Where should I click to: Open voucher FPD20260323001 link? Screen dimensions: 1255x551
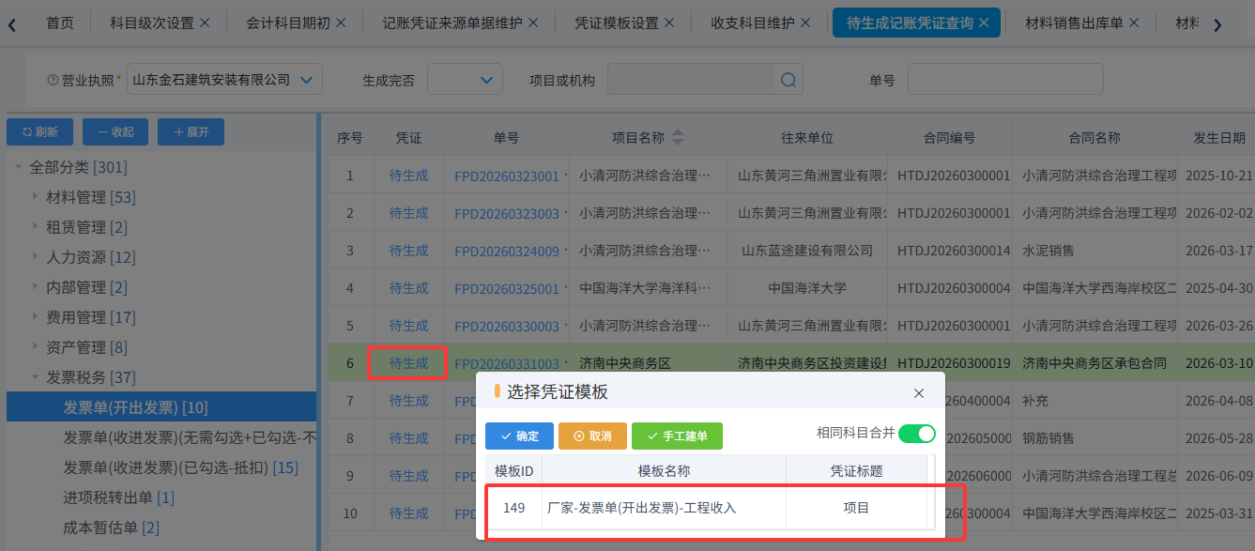507,176
